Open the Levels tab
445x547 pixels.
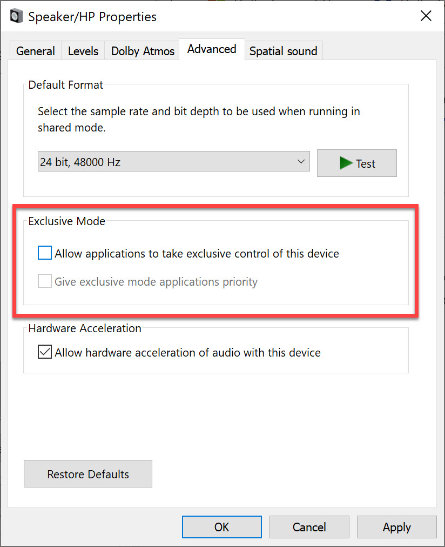83,51
